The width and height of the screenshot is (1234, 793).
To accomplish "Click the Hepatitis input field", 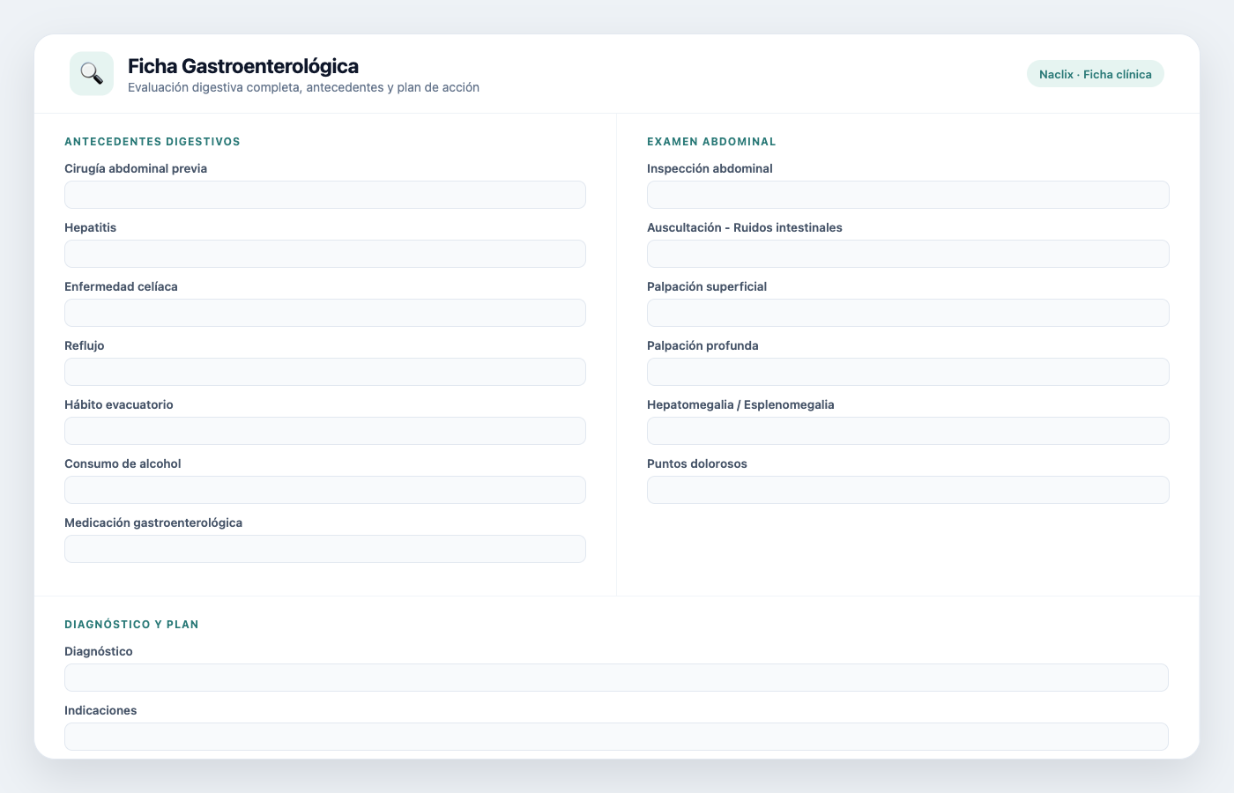I will [x=325, y=254].
